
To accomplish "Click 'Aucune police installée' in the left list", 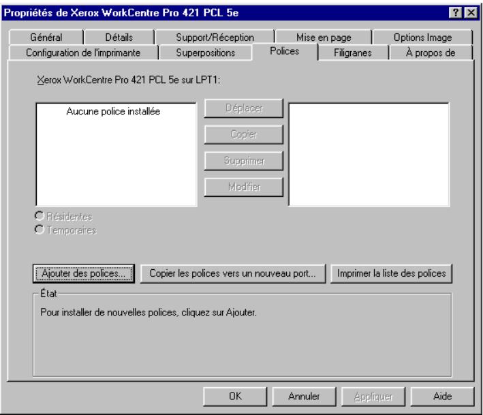I will 113,111.
